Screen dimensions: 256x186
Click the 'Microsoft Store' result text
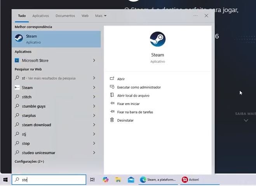(35, 60)
